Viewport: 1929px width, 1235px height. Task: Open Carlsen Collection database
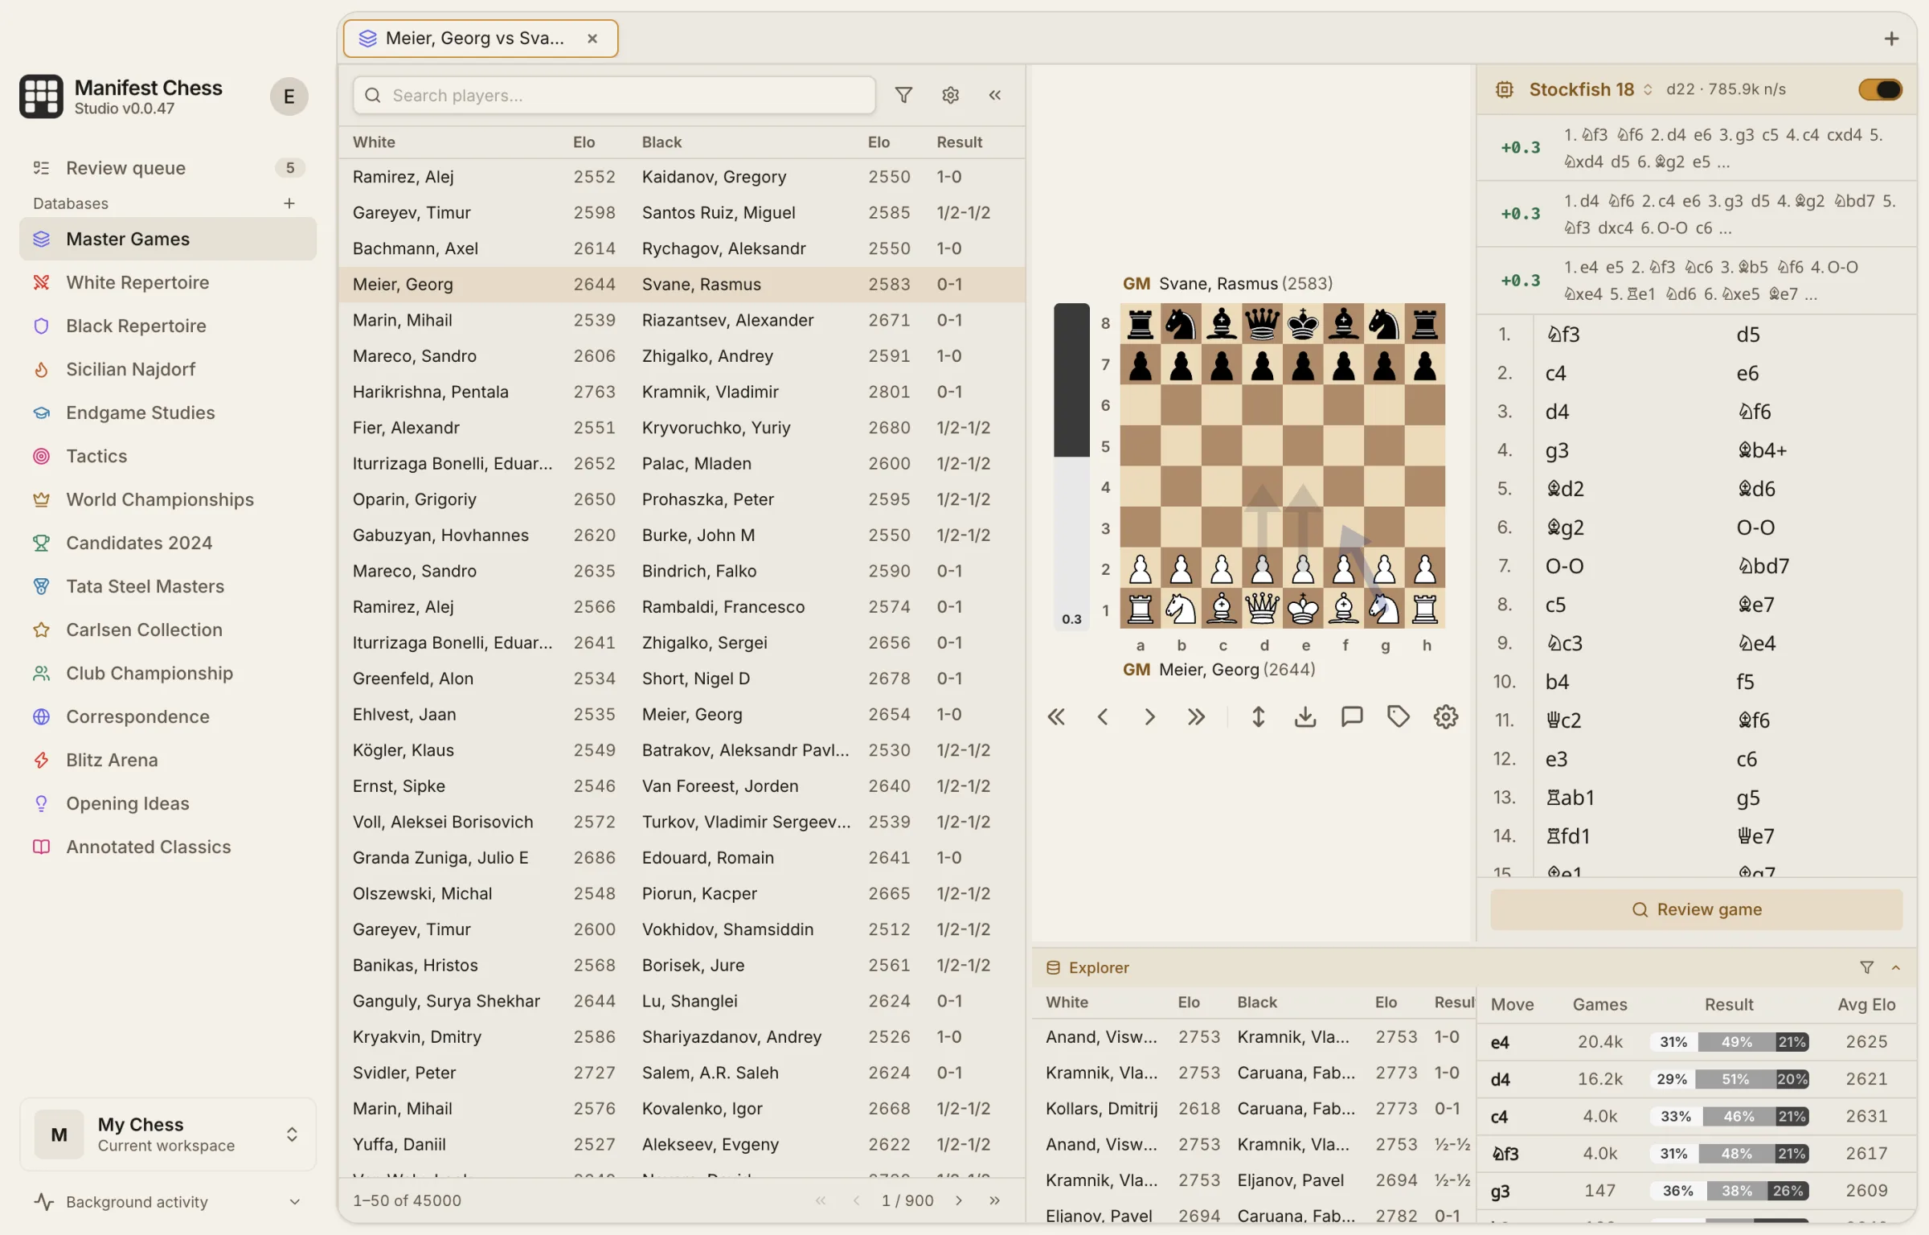tap(168, 630)
